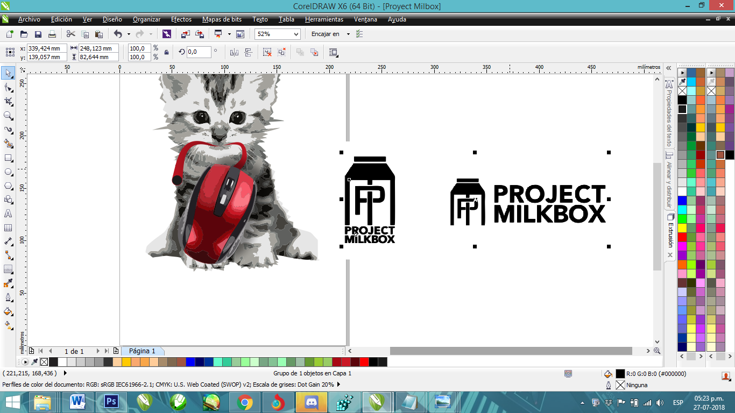
Task: Click the rotation angle field
Action: tap(199, 52)
